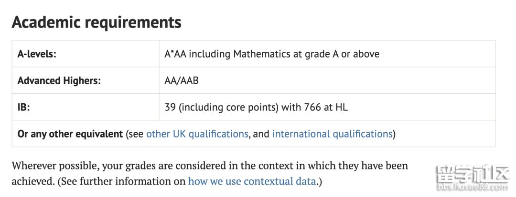Click the IB row label
Image resolution: width=516 pixels, height=197 pixels.
click(24, 107)
